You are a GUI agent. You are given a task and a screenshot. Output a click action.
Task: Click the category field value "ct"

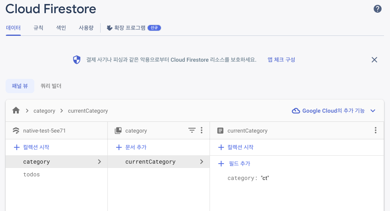[x=265, y=178]
